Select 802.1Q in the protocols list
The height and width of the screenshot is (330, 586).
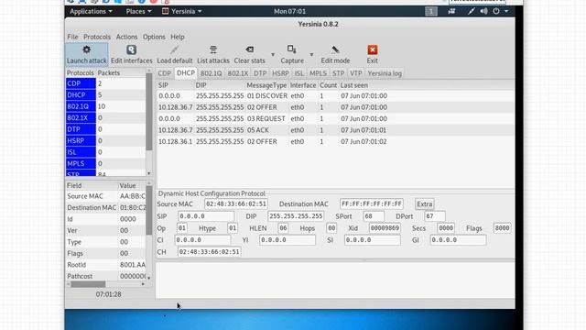[x=81, y=106]
